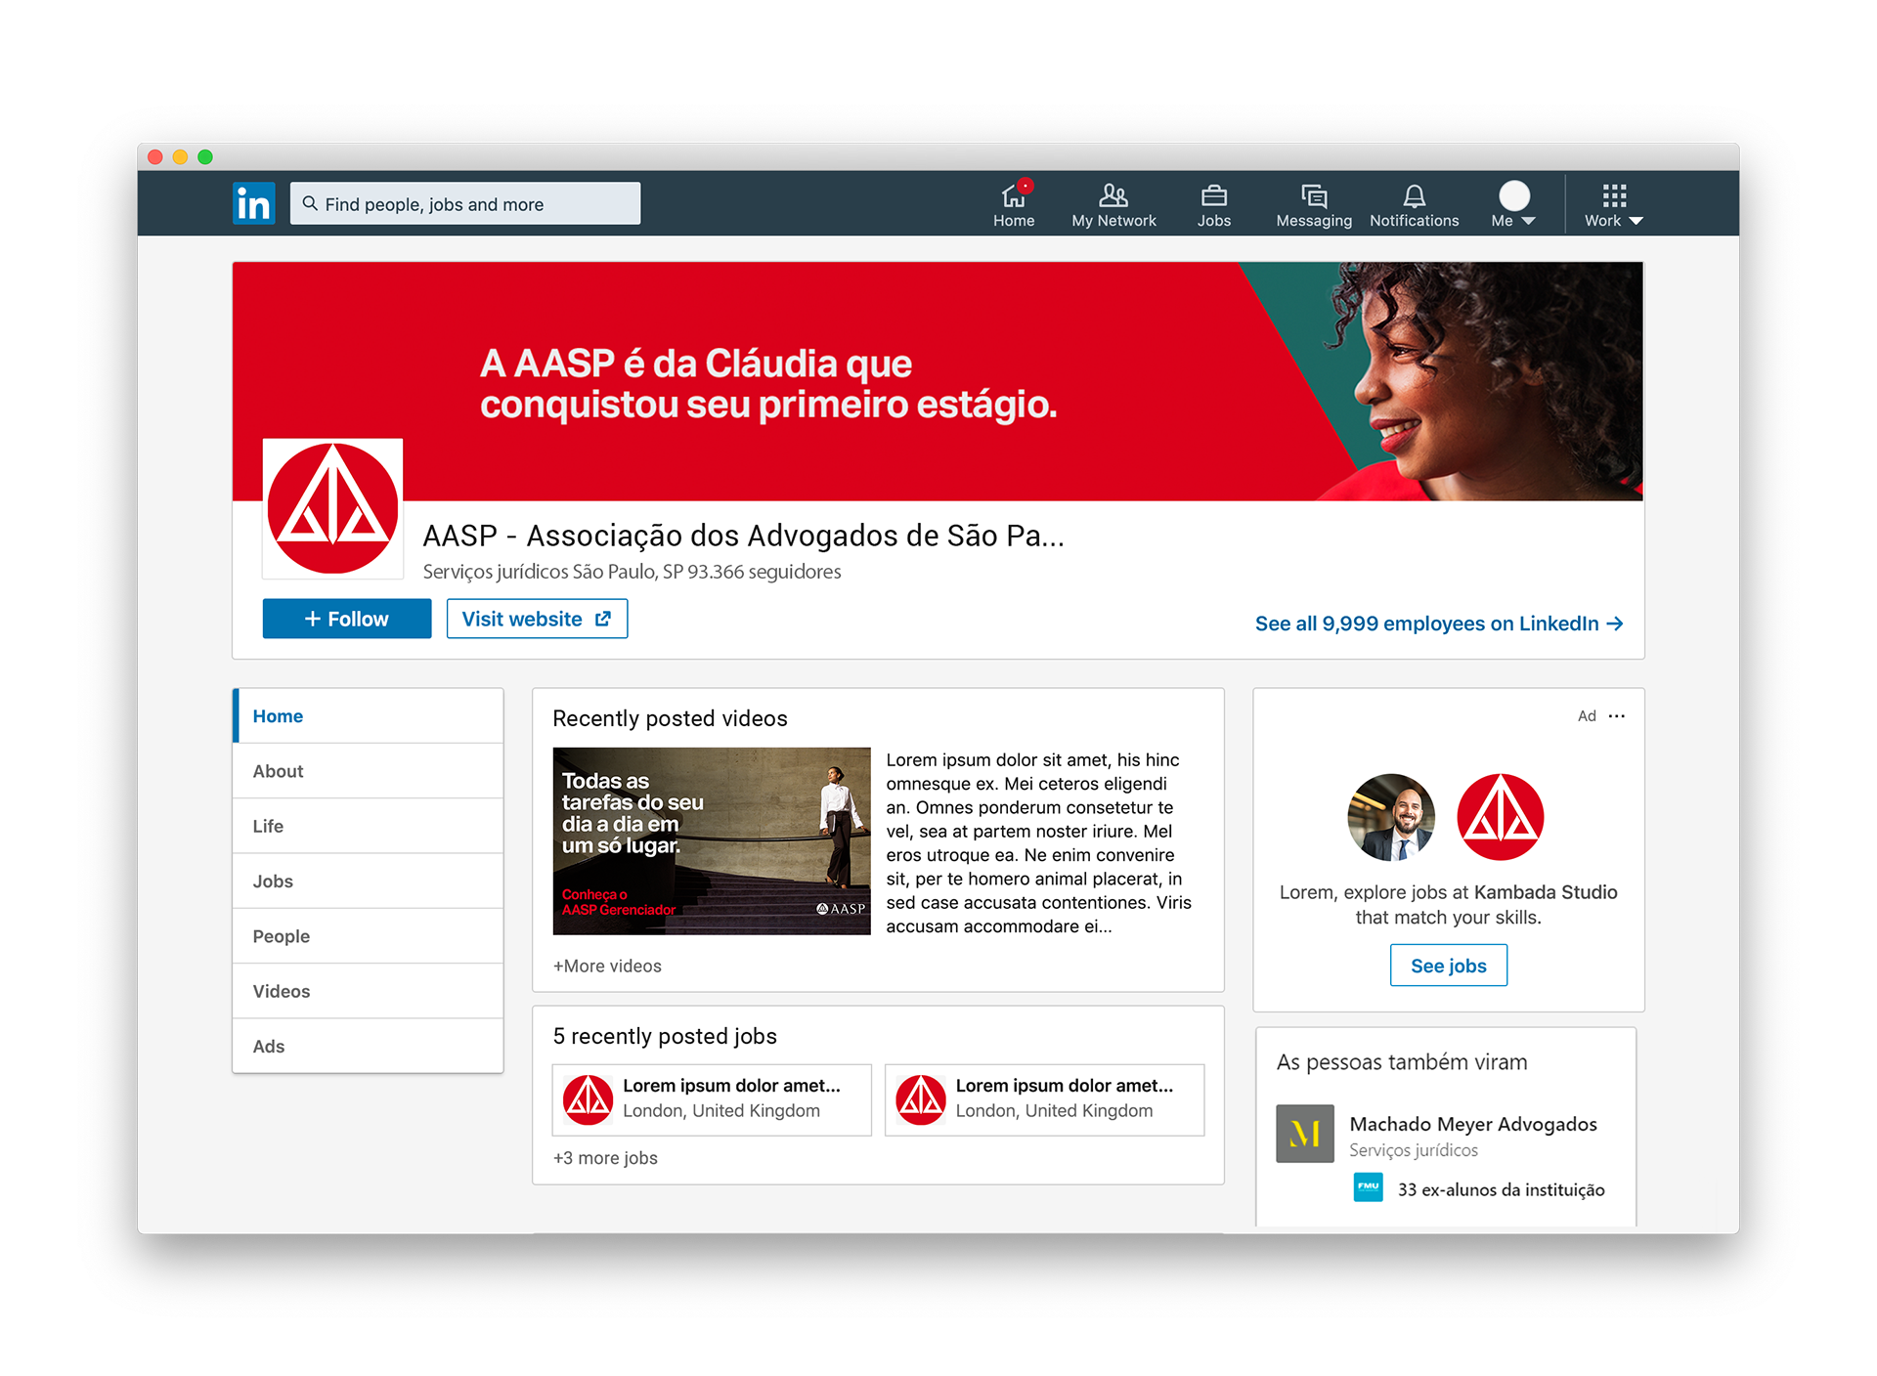
Task: Play the AASP Gerenciador video thumbnail
Action: click(x=712, y=841)
